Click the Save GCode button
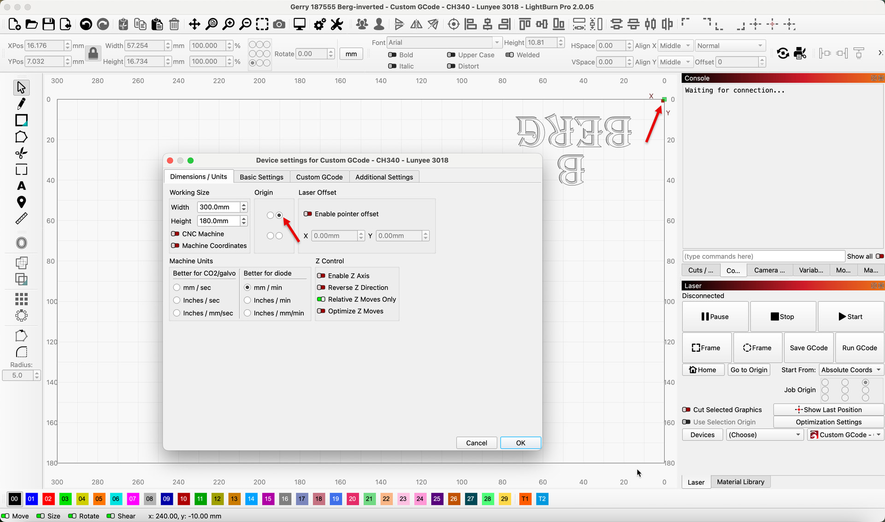This screenshot has width=885, height=522. coord(808,348)
